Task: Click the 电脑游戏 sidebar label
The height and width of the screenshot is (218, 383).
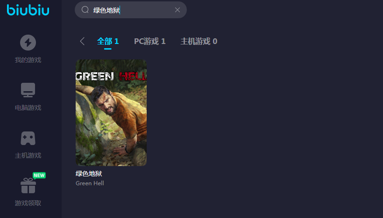Action: (x=28, y=108)
